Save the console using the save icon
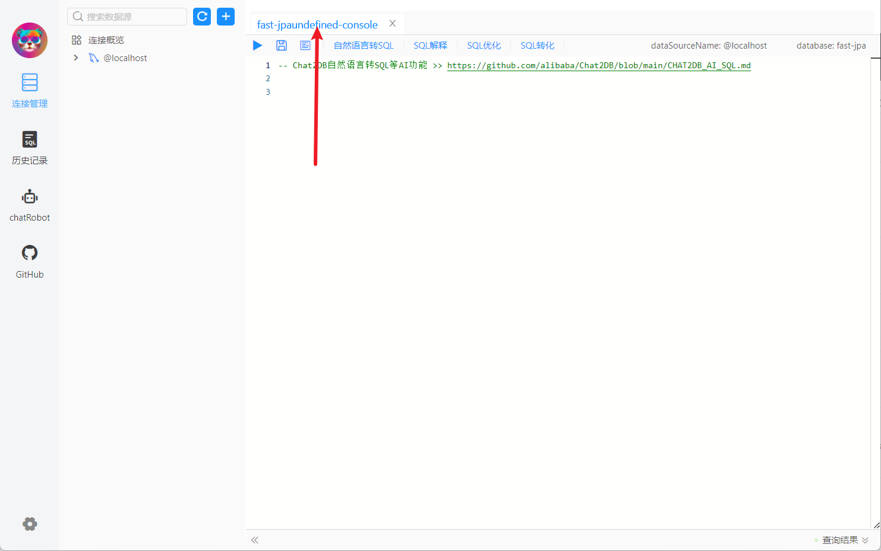The height and width of the screenshot is (551, 881). (281, 45)
